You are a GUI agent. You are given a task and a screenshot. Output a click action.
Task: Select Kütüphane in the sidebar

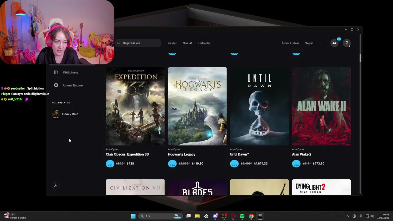(71, 72)
